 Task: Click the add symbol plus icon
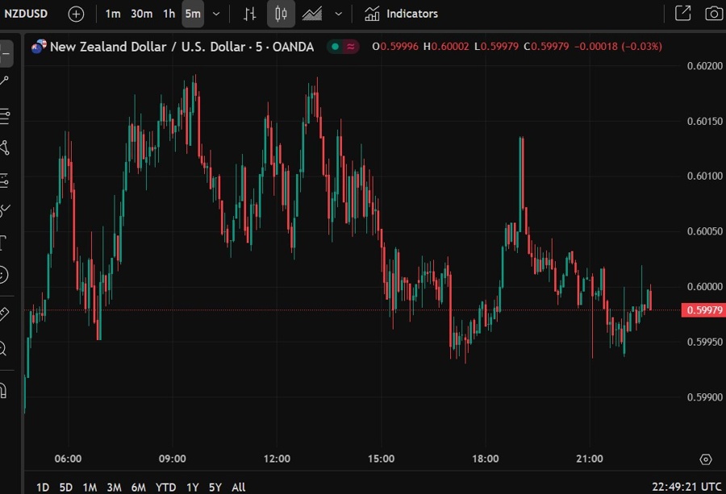76,14
